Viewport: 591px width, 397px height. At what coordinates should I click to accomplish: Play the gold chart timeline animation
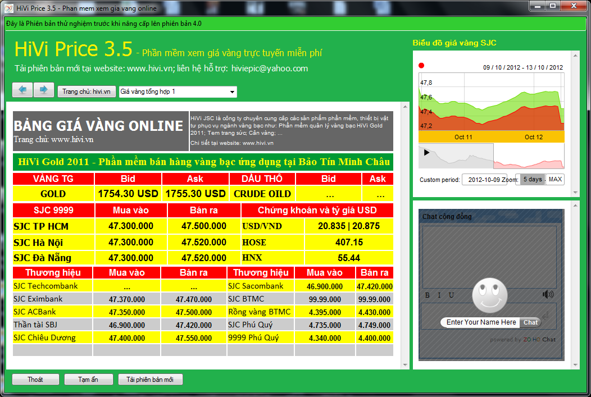[426, 153]
